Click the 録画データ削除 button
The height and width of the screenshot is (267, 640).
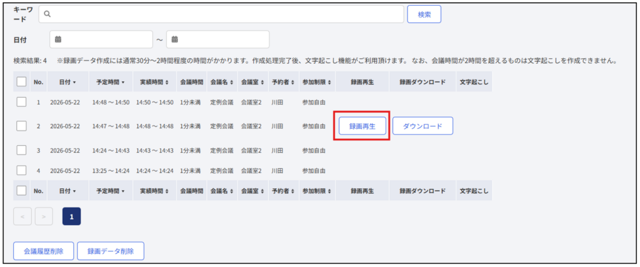[x=111, y=251]
